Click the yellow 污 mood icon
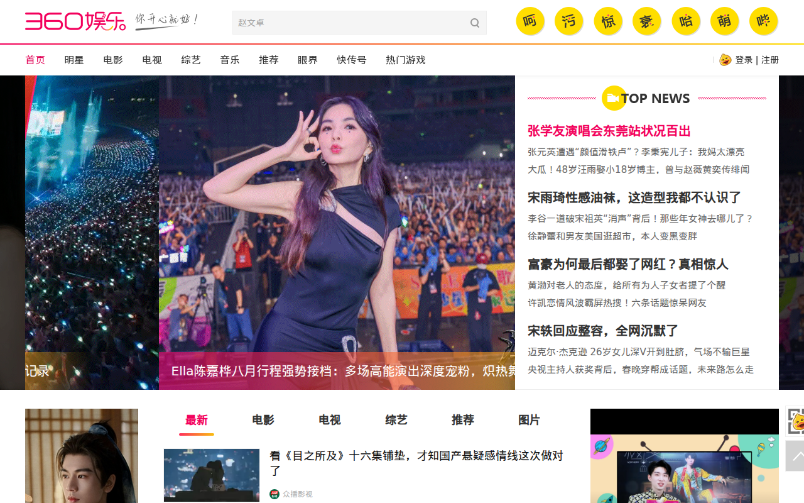The image size is (804, 503). click(568, 21)
